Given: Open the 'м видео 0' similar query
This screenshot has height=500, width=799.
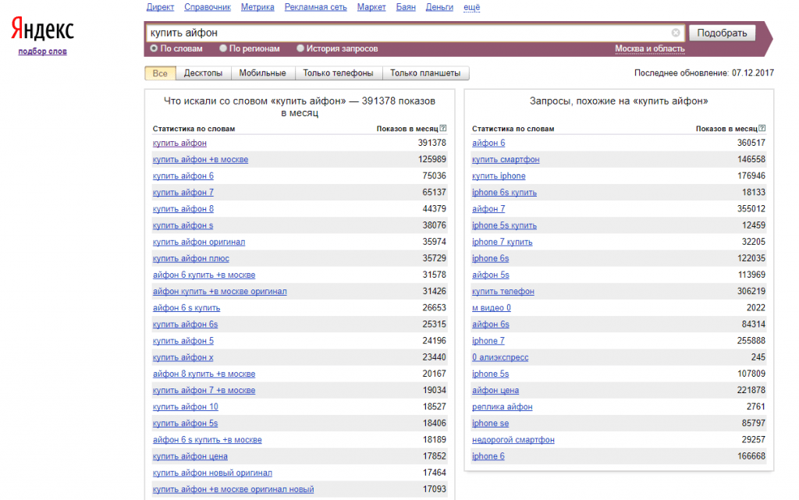Looking at the screenshot, I should pyautogui.click(x=492, y=308).
